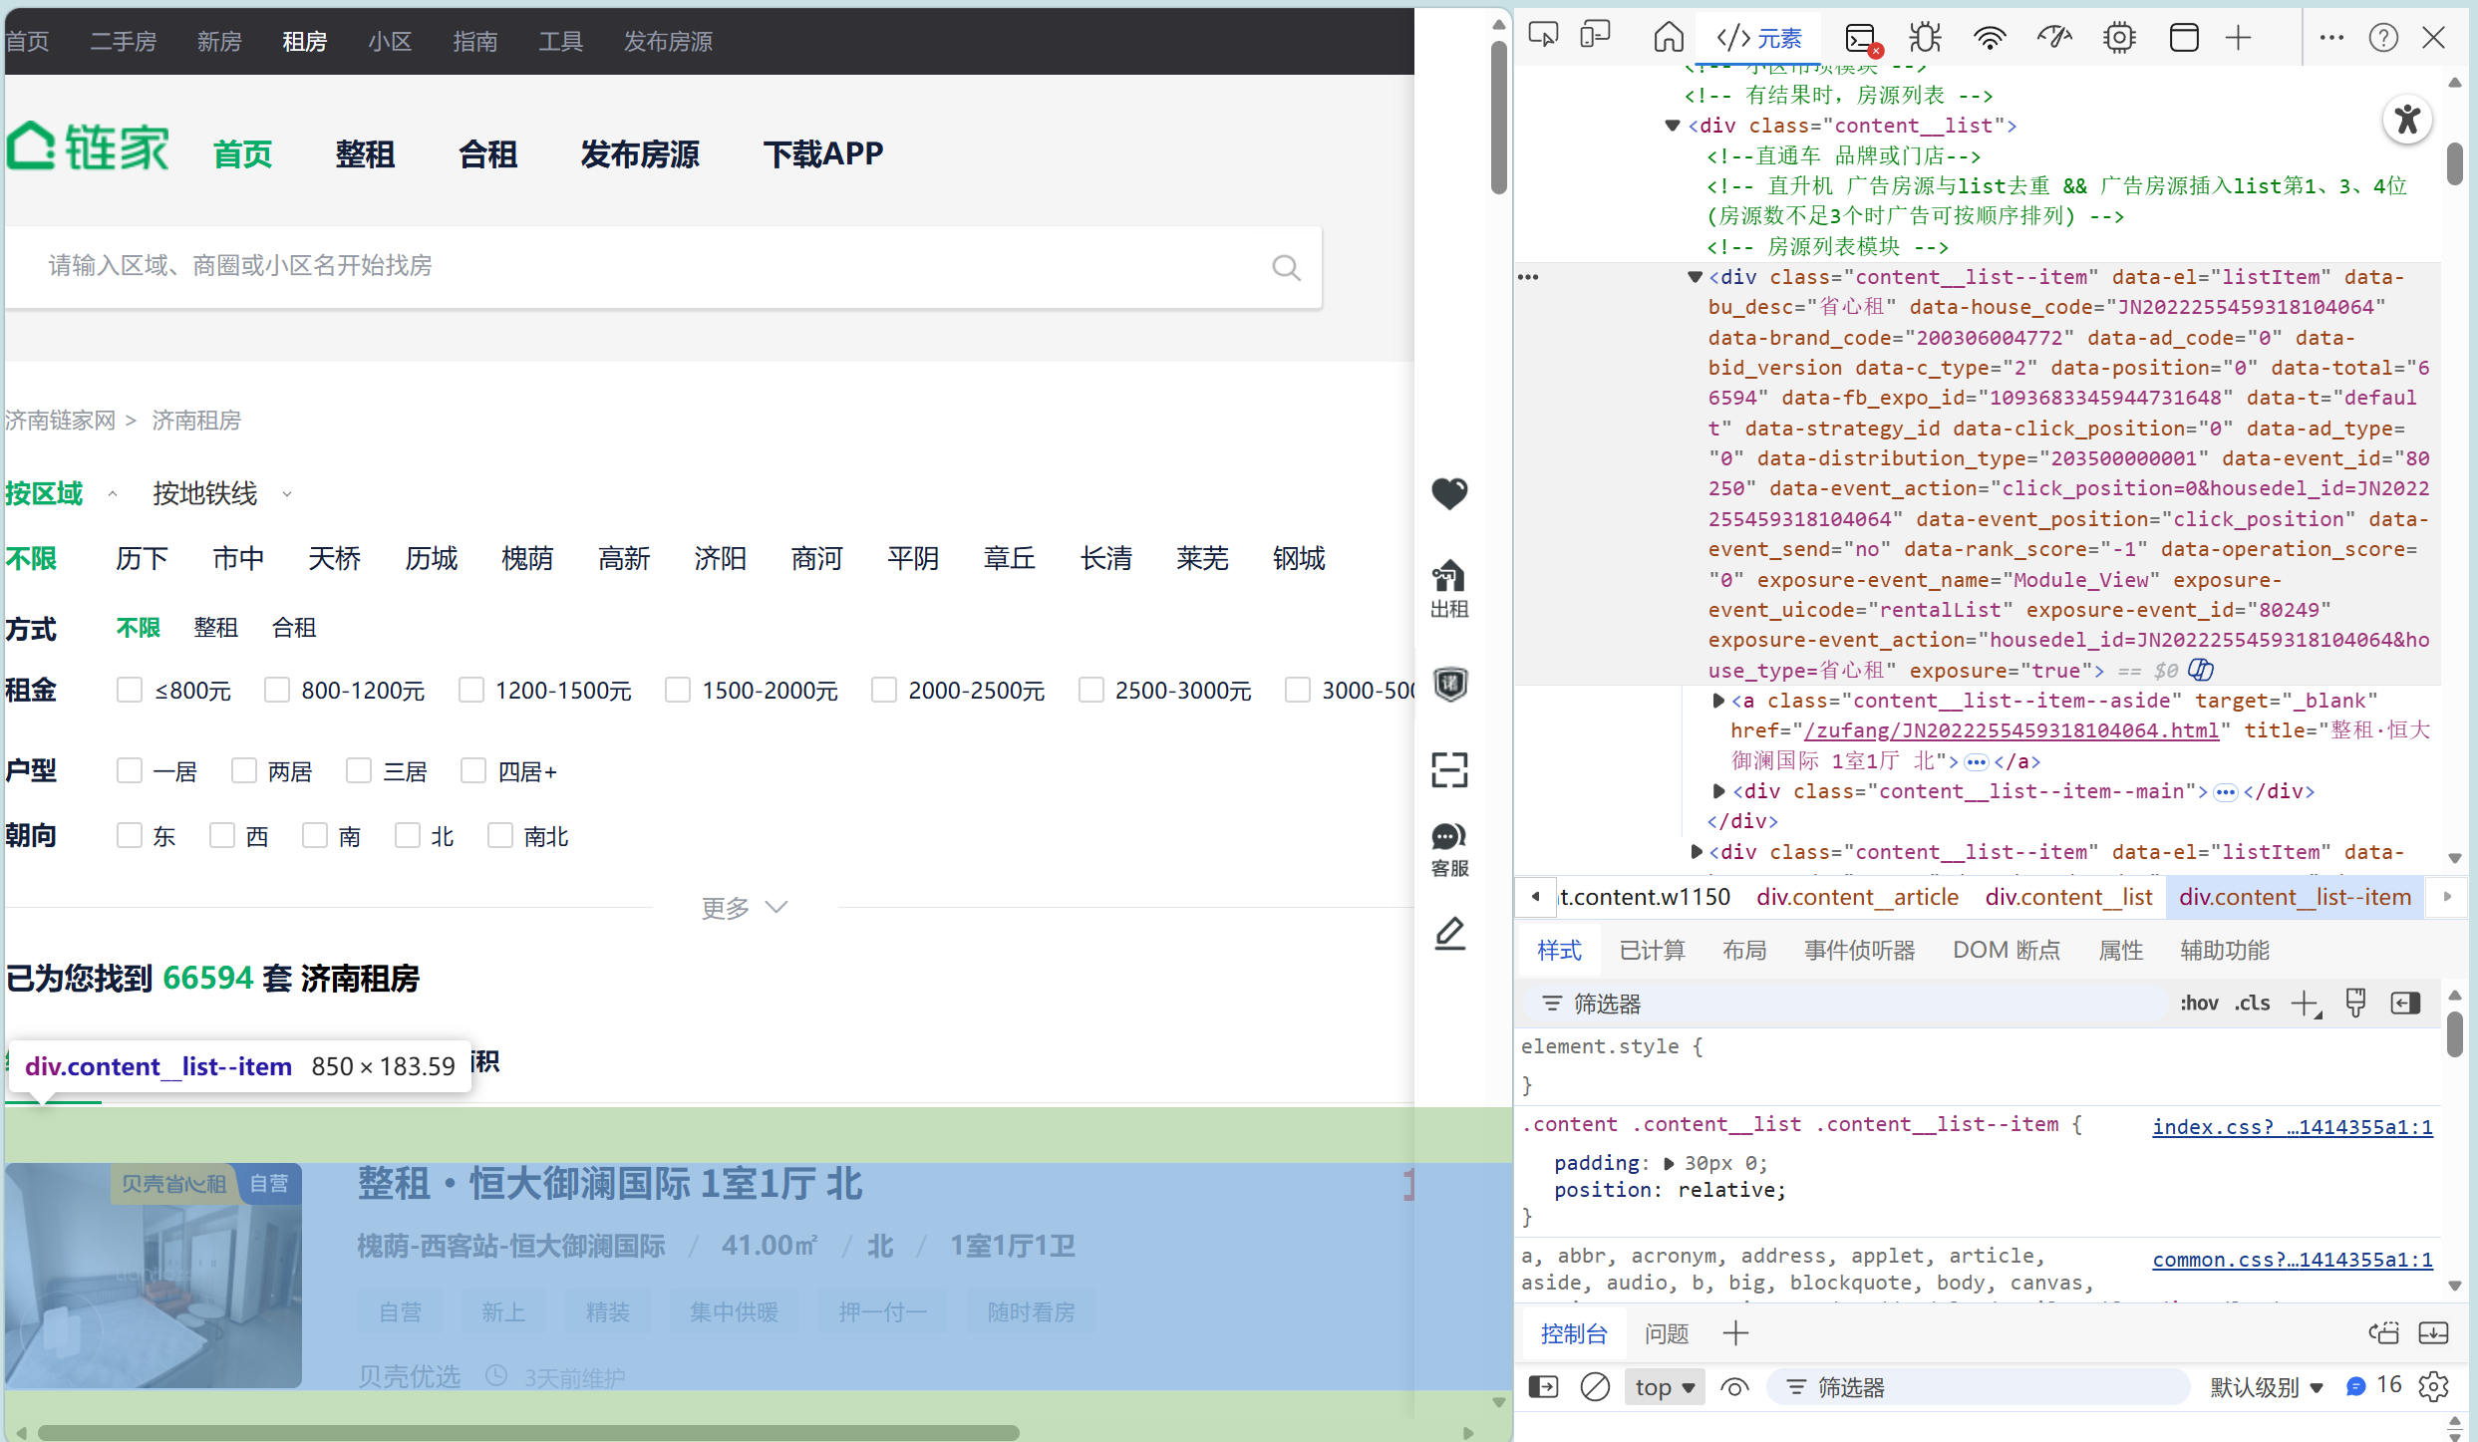
Task: Click the clear console icon
Action: click(x=1595, y=1386)
